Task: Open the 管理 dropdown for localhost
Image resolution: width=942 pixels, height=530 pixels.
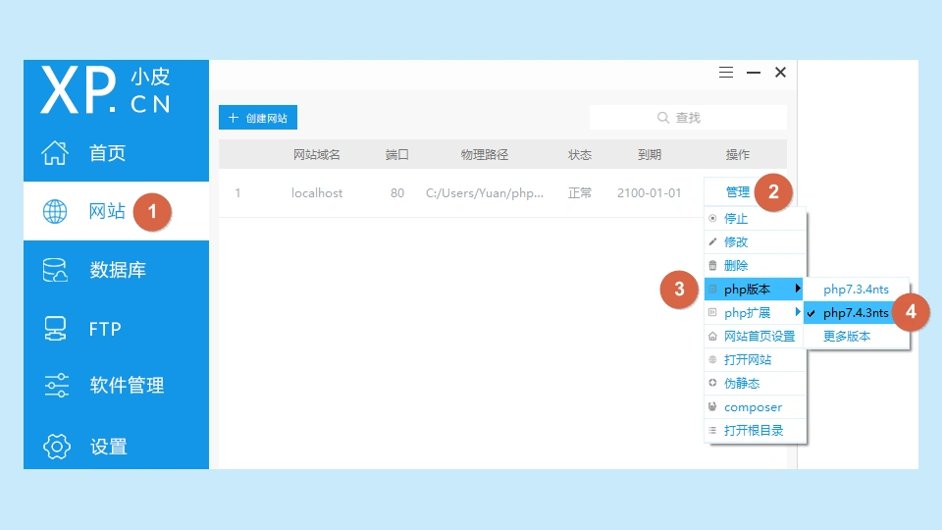Action: click(737, 192)
